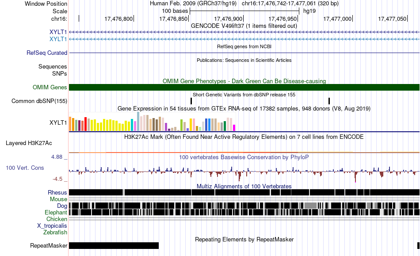Open the Layered H3K27Ac track label
The width and height of the screenshot is (420, 256).
pyautogui.click(x=29, y=143)
